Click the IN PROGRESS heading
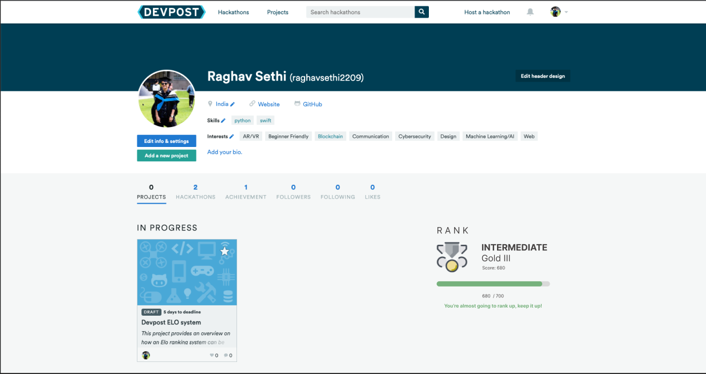Image resolution: width=706 pixels, height=374 pixels. coord(167,228)
